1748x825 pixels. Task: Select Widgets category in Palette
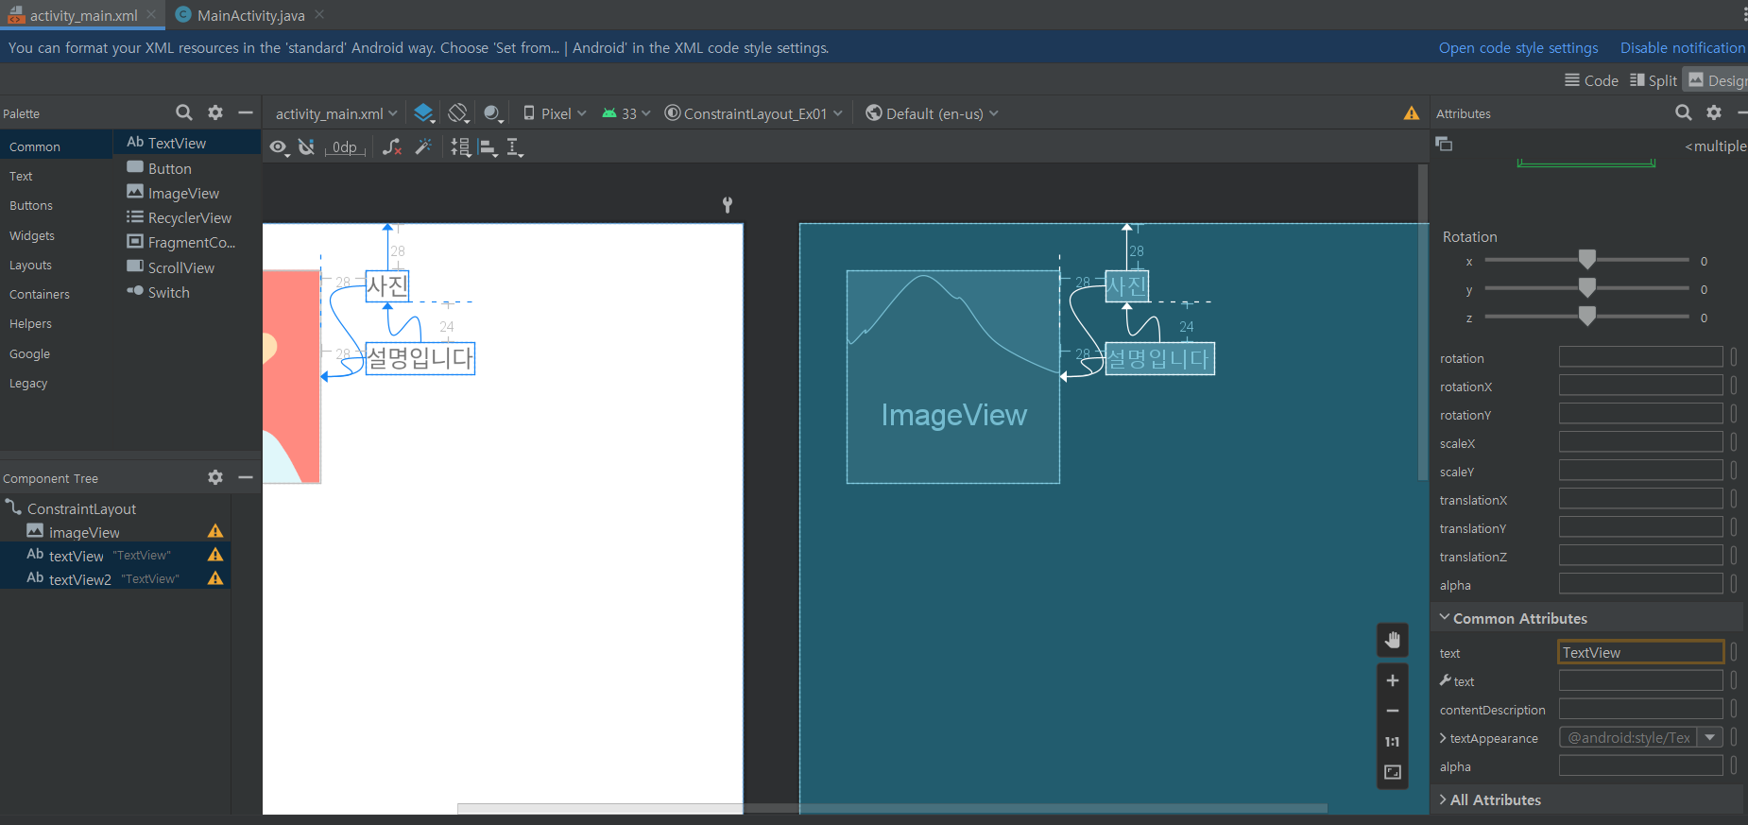(32, 235)
